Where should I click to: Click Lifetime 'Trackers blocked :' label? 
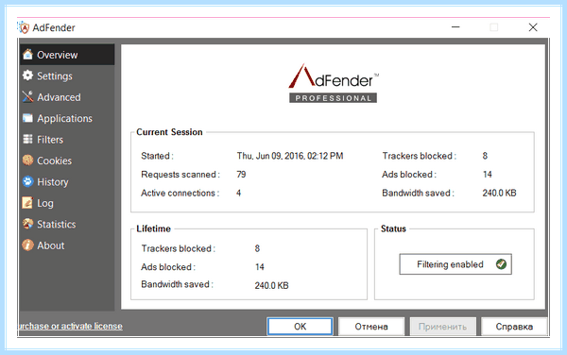click(179, 248)
